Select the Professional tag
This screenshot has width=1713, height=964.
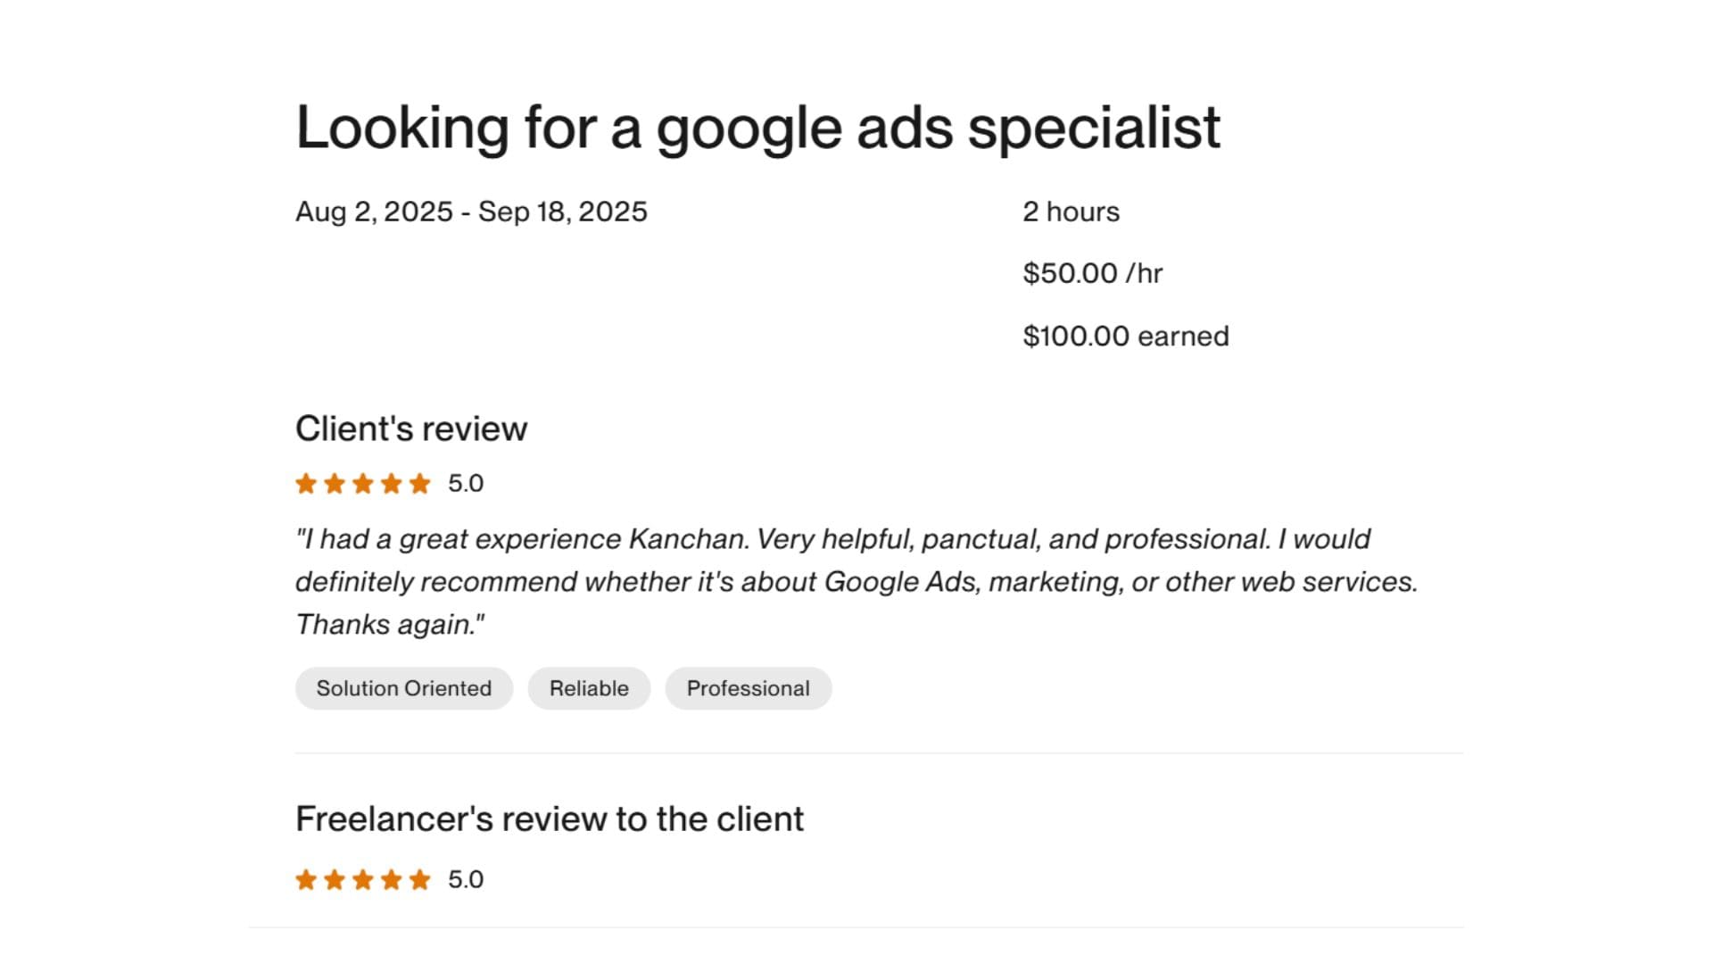[x=748, y=688]
